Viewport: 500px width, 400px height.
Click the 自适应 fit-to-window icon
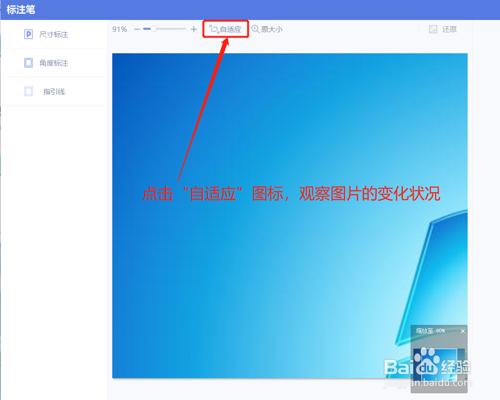214,29
